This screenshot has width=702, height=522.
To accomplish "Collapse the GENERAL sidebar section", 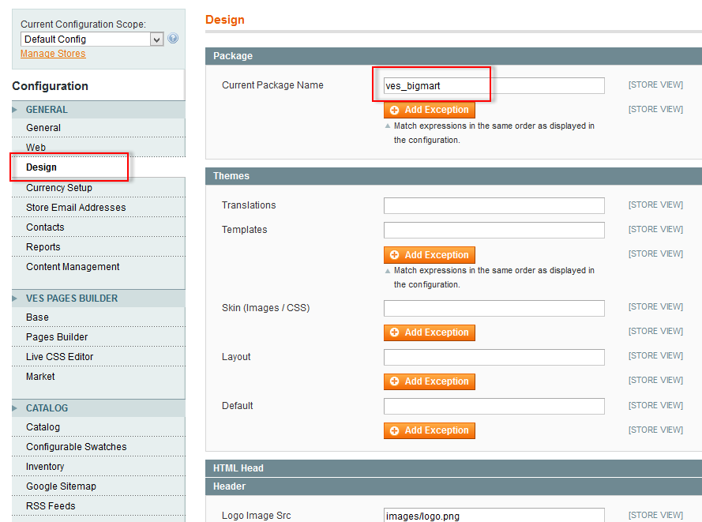I will (47, 110).
